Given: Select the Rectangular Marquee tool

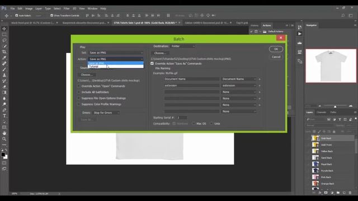Looking at the screenshot, I should [x=4, y=35].
